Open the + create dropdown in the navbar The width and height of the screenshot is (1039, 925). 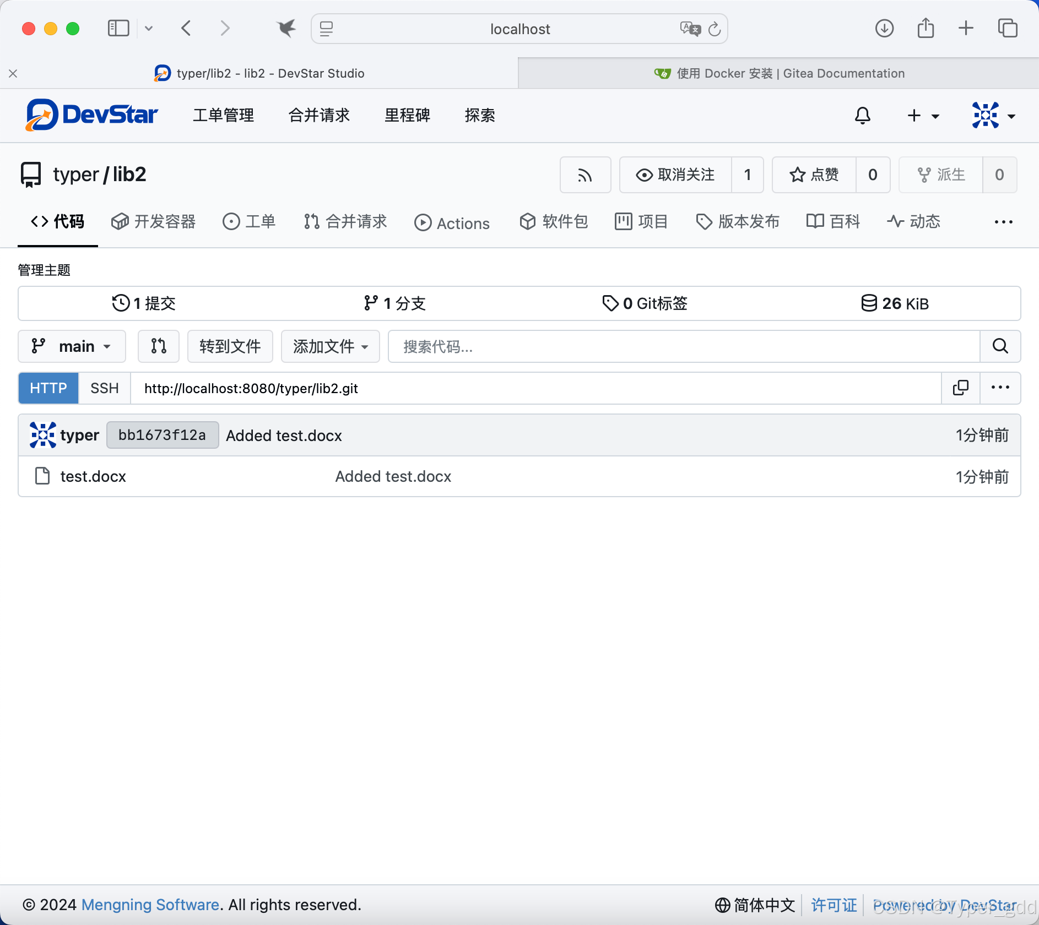click(923, 116)
